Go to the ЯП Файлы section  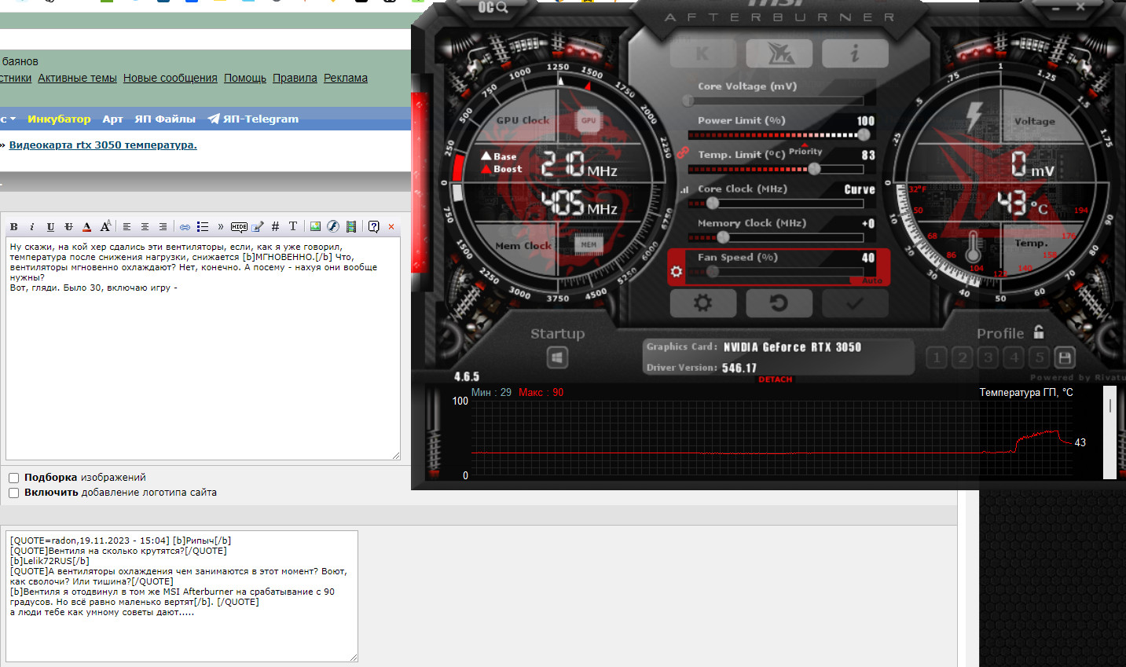click(165, 119)
